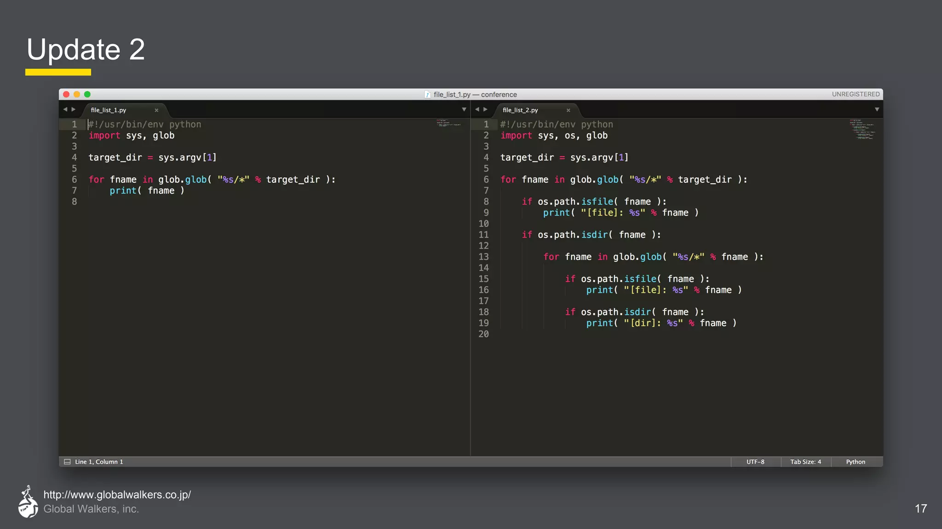942x529 pixels.
Task: Change the Python syntax selector
Action: 856,462
